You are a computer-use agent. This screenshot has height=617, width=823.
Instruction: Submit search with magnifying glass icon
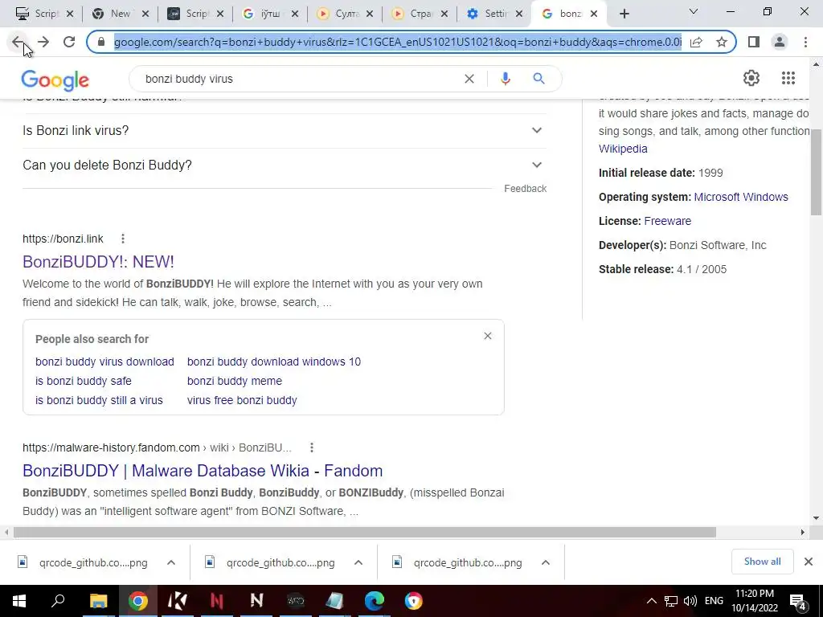538,79
